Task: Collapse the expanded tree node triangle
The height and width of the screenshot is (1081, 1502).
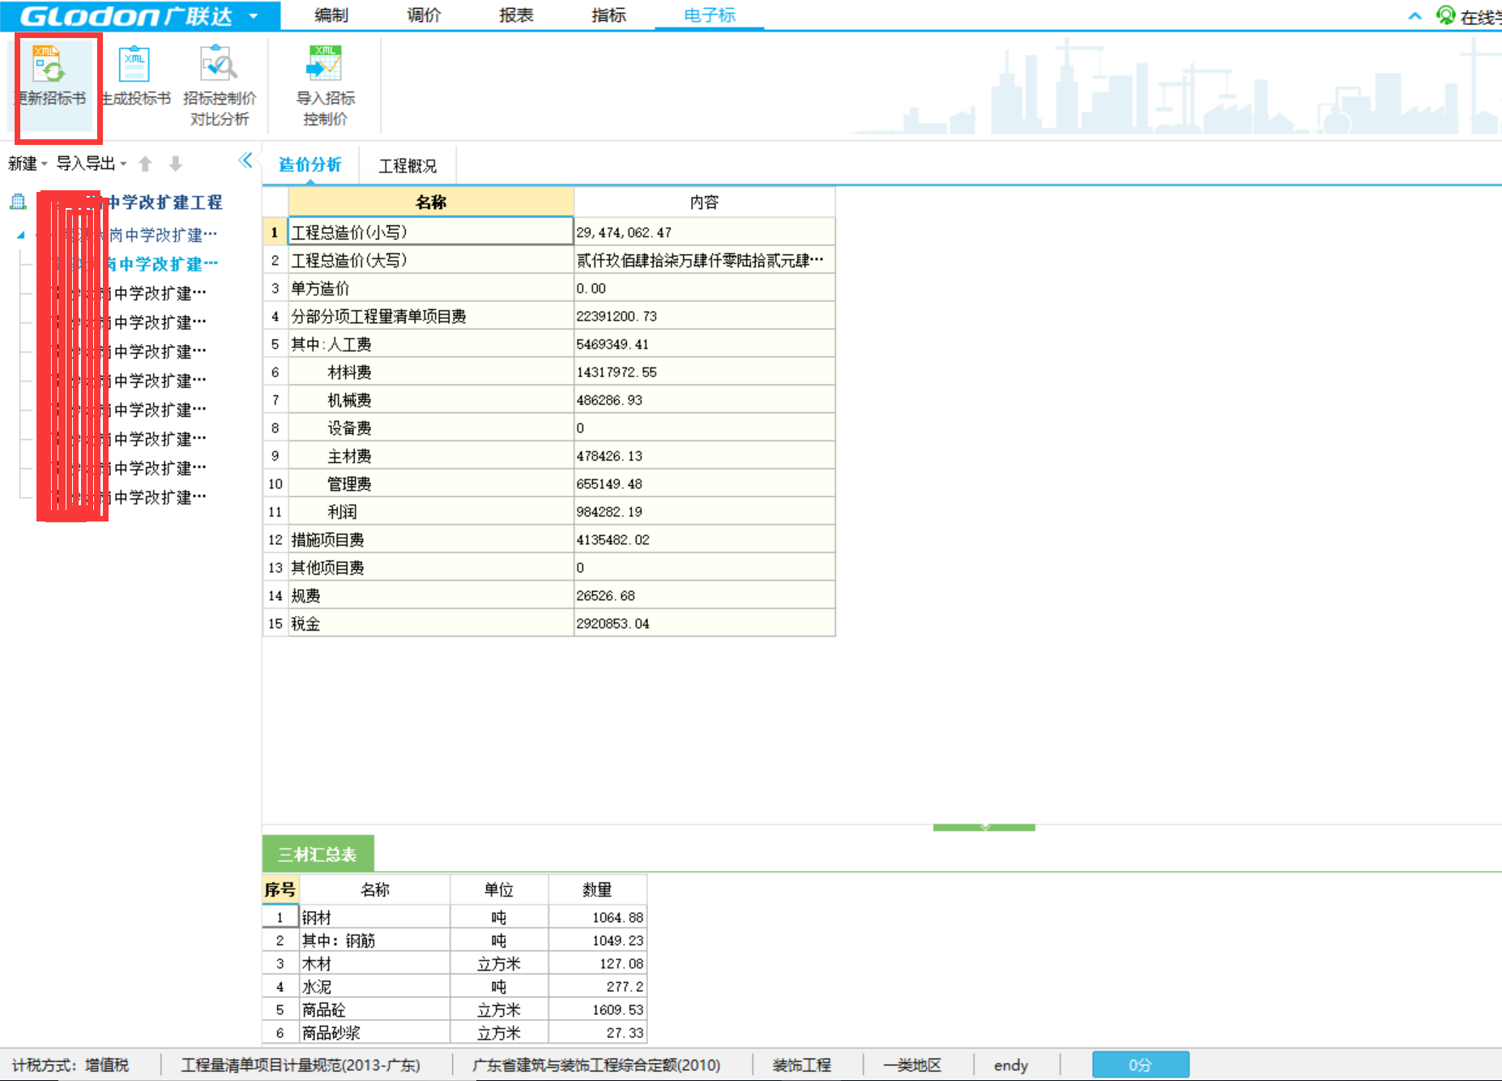Action: point(21,235)
